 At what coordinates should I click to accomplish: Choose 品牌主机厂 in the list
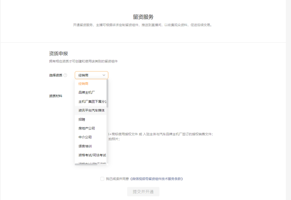point(86,92)
